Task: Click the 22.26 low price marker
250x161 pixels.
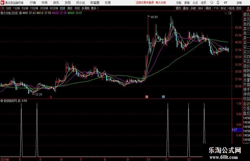Action: [x=39, y=94]
